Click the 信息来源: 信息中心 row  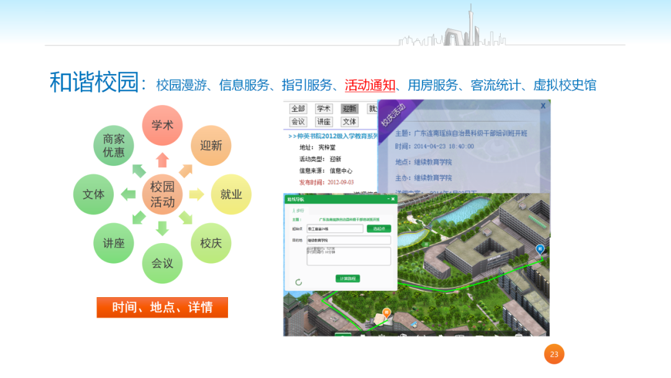326,171
